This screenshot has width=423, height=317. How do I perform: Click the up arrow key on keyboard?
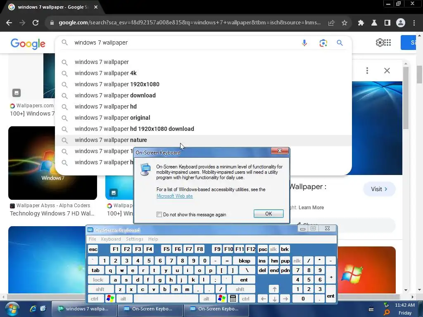tap(274, 289)
